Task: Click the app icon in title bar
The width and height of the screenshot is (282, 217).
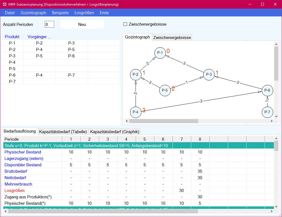Action: [x=4, y=4]
